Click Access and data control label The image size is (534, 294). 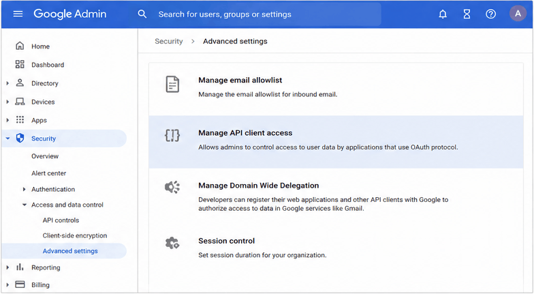[x=67, y=205]
